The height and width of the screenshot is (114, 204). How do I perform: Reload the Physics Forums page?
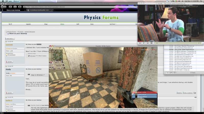point(10,7)
